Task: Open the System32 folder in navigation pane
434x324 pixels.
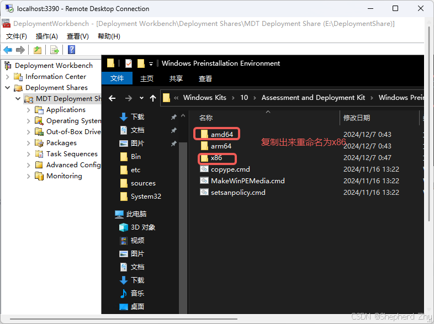Action: click(146, 196)
